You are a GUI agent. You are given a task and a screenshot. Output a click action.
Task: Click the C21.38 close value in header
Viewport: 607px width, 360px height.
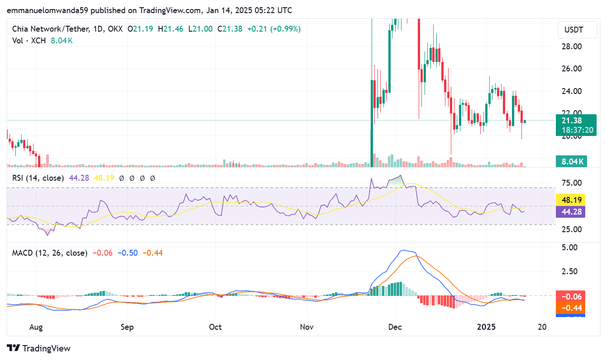click(x=229, y=29)
